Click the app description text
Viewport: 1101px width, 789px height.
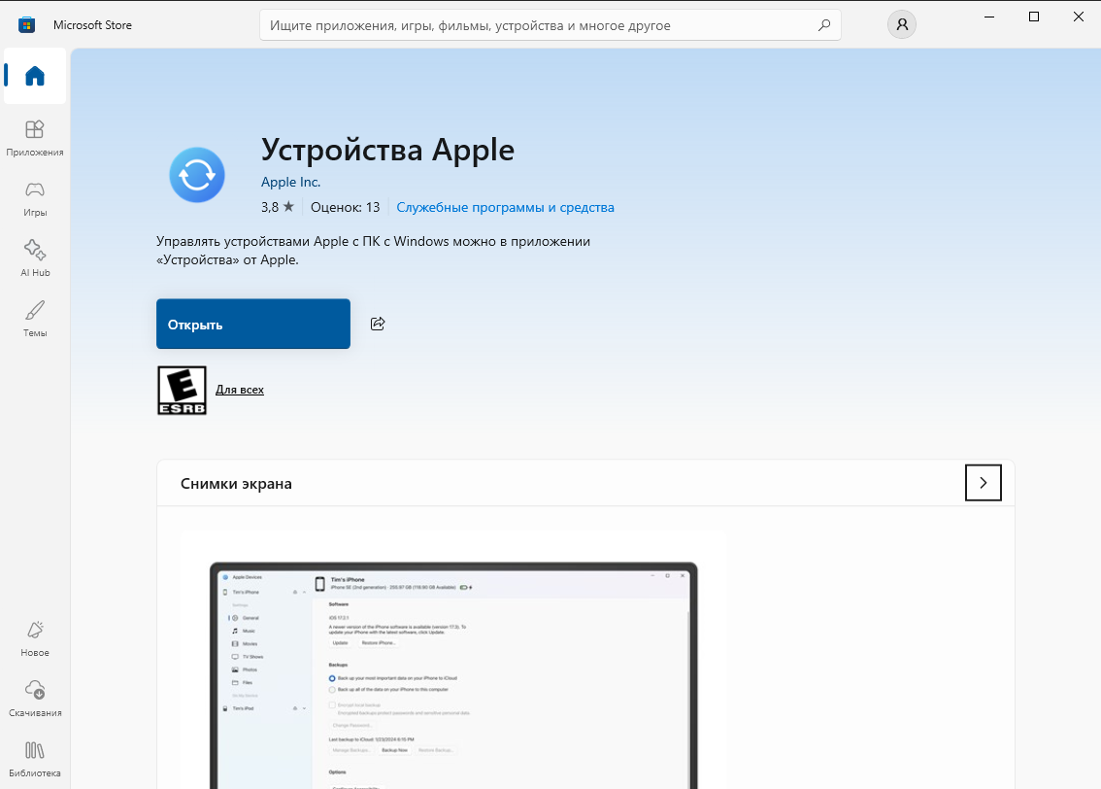pos(374,250)
